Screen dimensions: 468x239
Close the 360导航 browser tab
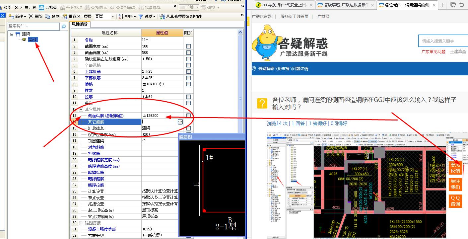tap(311, 5)
